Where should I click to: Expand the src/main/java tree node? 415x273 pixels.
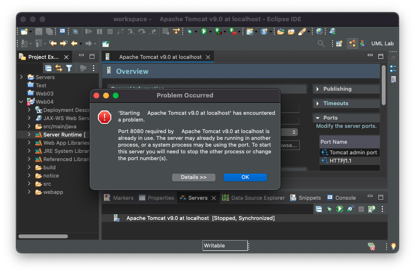tap(29, 126)
